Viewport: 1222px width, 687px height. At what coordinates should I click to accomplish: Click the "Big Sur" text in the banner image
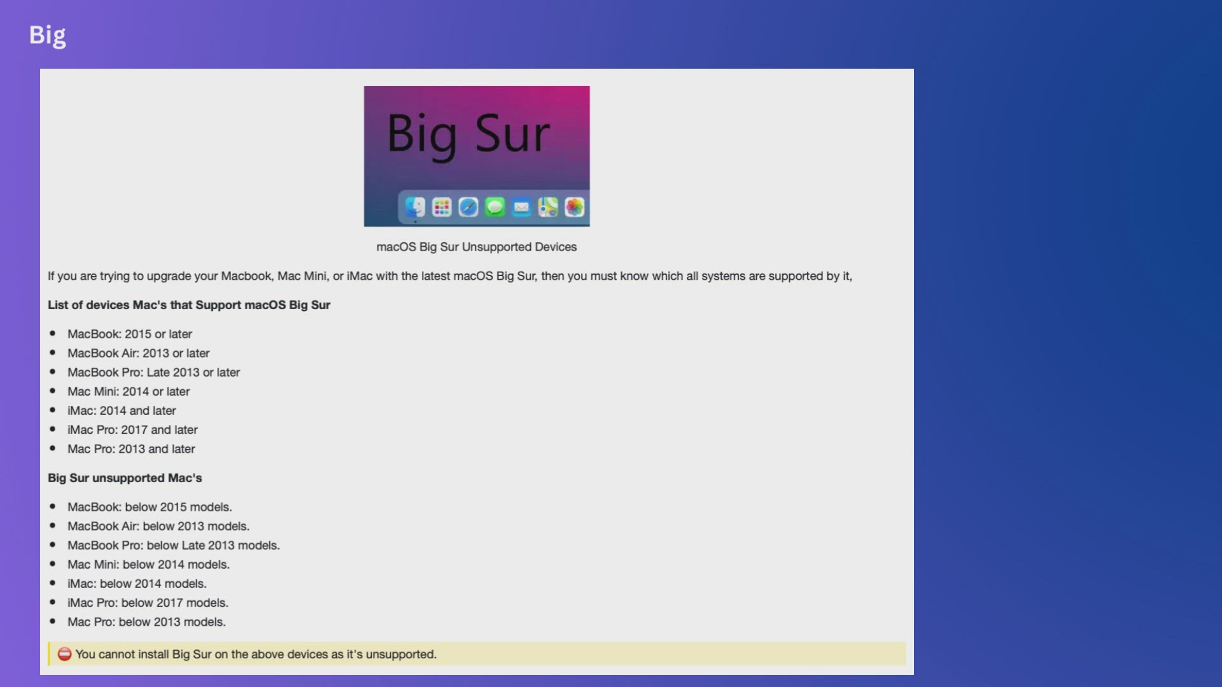pos(468,134)
